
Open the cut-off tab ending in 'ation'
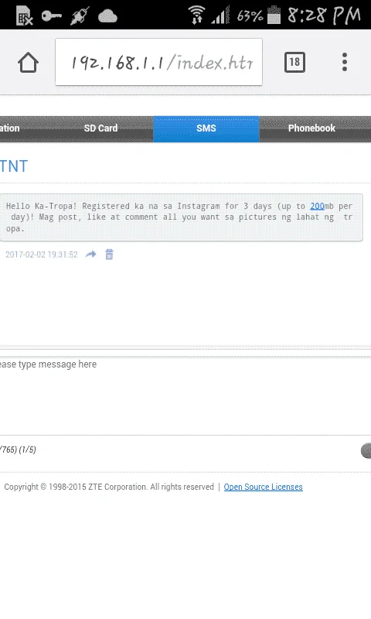coord(10,128)
